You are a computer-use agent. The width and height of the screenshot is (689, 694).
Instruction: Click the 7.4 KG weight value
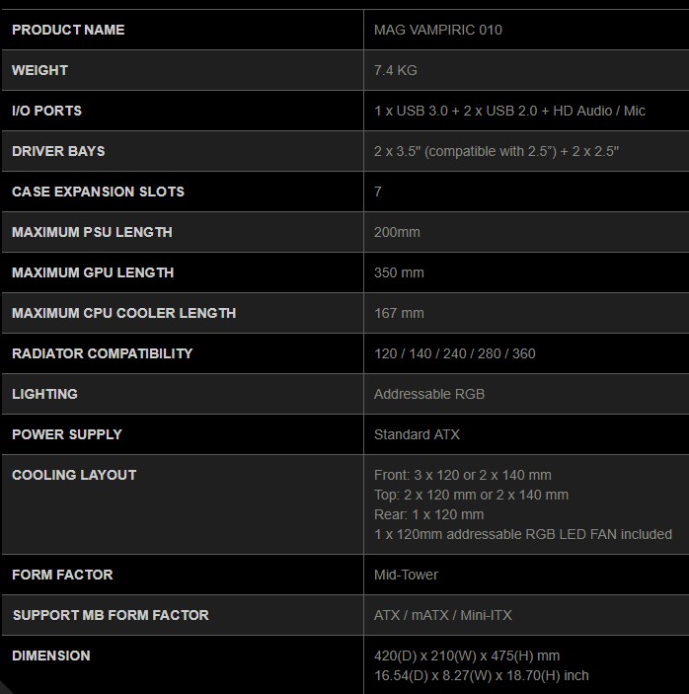tap(395, 70)
